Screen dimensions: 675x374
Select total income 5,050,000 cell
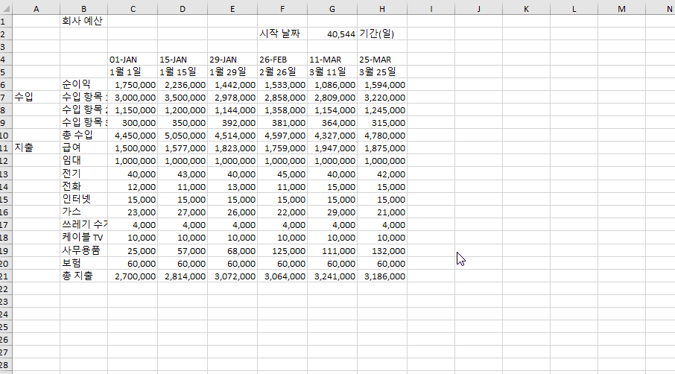point(183,136)
